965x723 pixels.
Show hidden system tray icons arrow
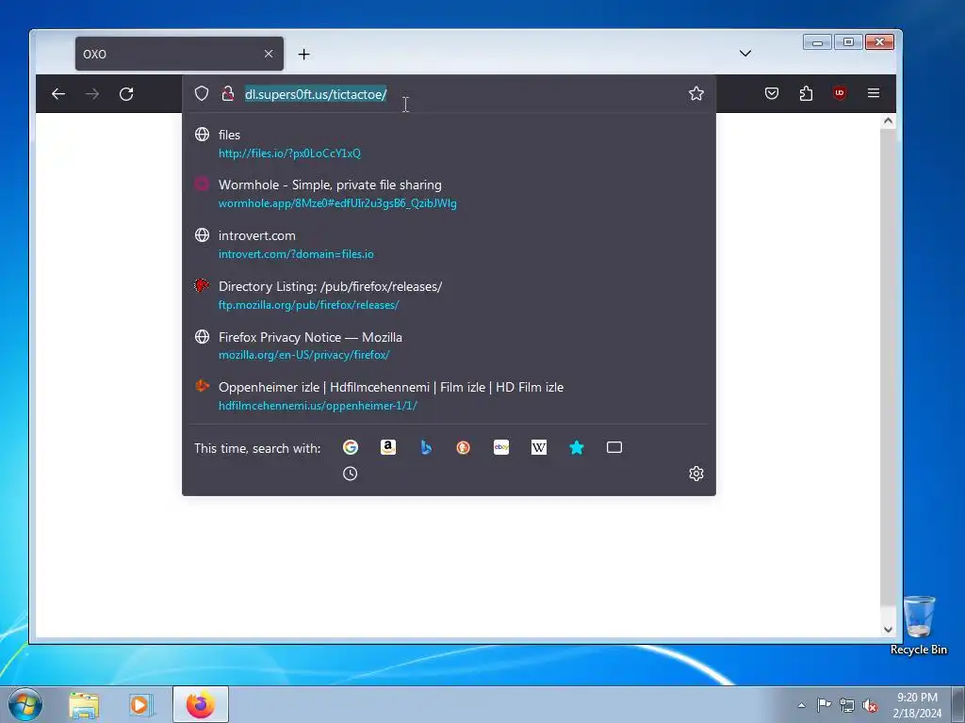(x=801, y=705)
